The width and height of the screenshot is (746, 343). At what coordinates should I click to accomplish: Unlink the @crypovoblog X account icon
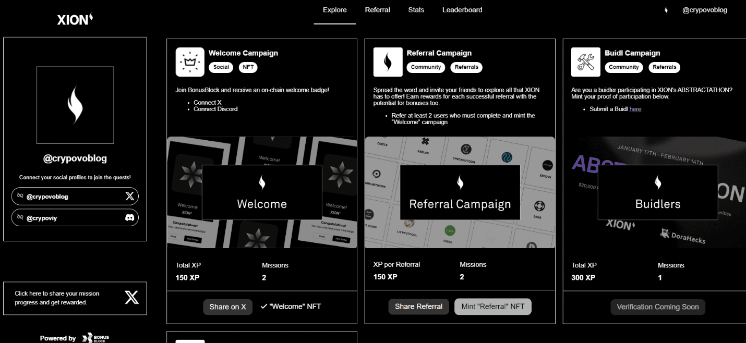[x=20, y=197]
